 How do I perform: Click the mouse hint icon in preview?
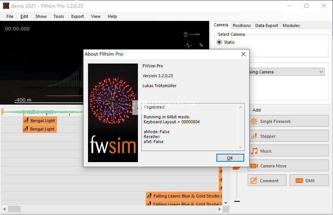click(x=186, y=34)
